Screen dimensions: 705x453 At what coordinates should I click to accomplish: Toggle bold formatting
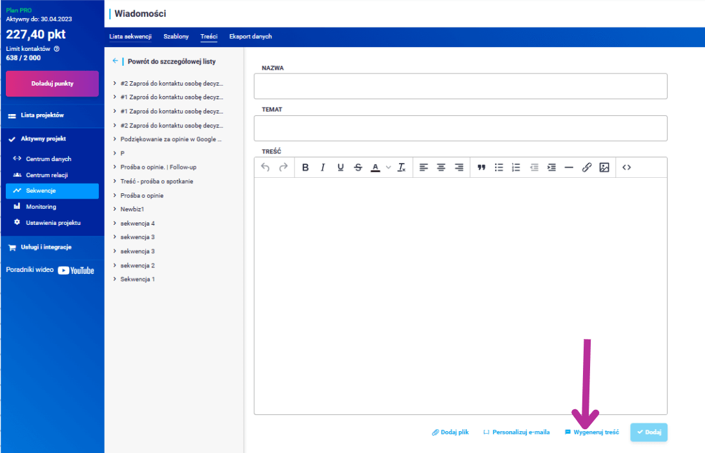pyautogui.click(x=305, y=168)
